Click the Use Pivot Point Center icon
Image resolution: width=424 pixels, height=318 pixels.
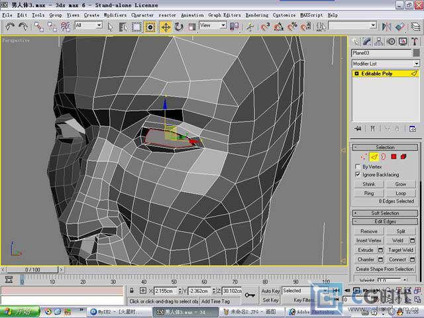point(234,26)
